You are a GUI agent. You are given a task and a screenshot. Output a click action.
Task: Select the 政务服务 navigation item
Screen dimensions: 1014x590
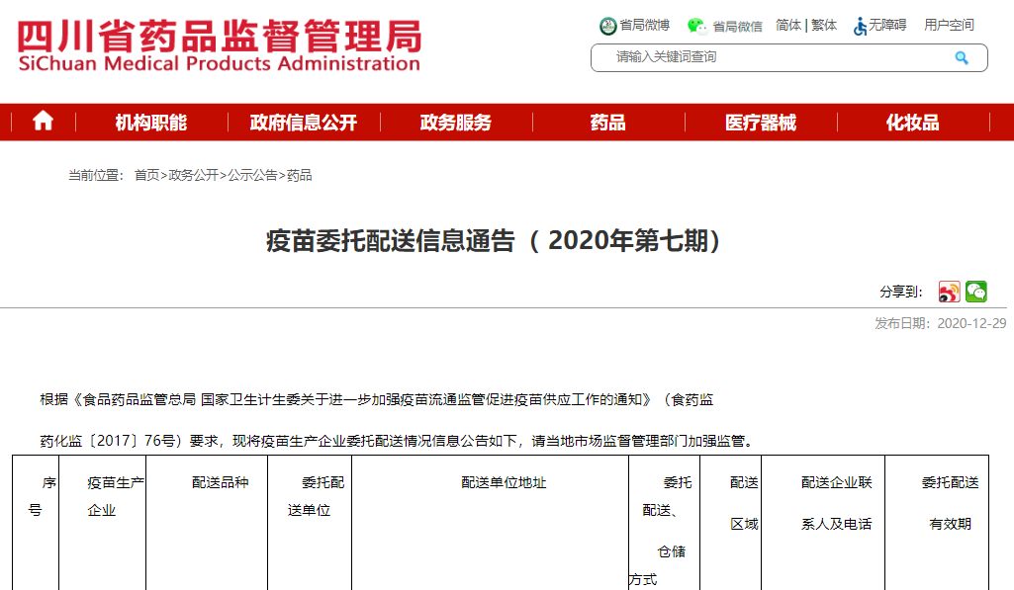coord(455,123)
